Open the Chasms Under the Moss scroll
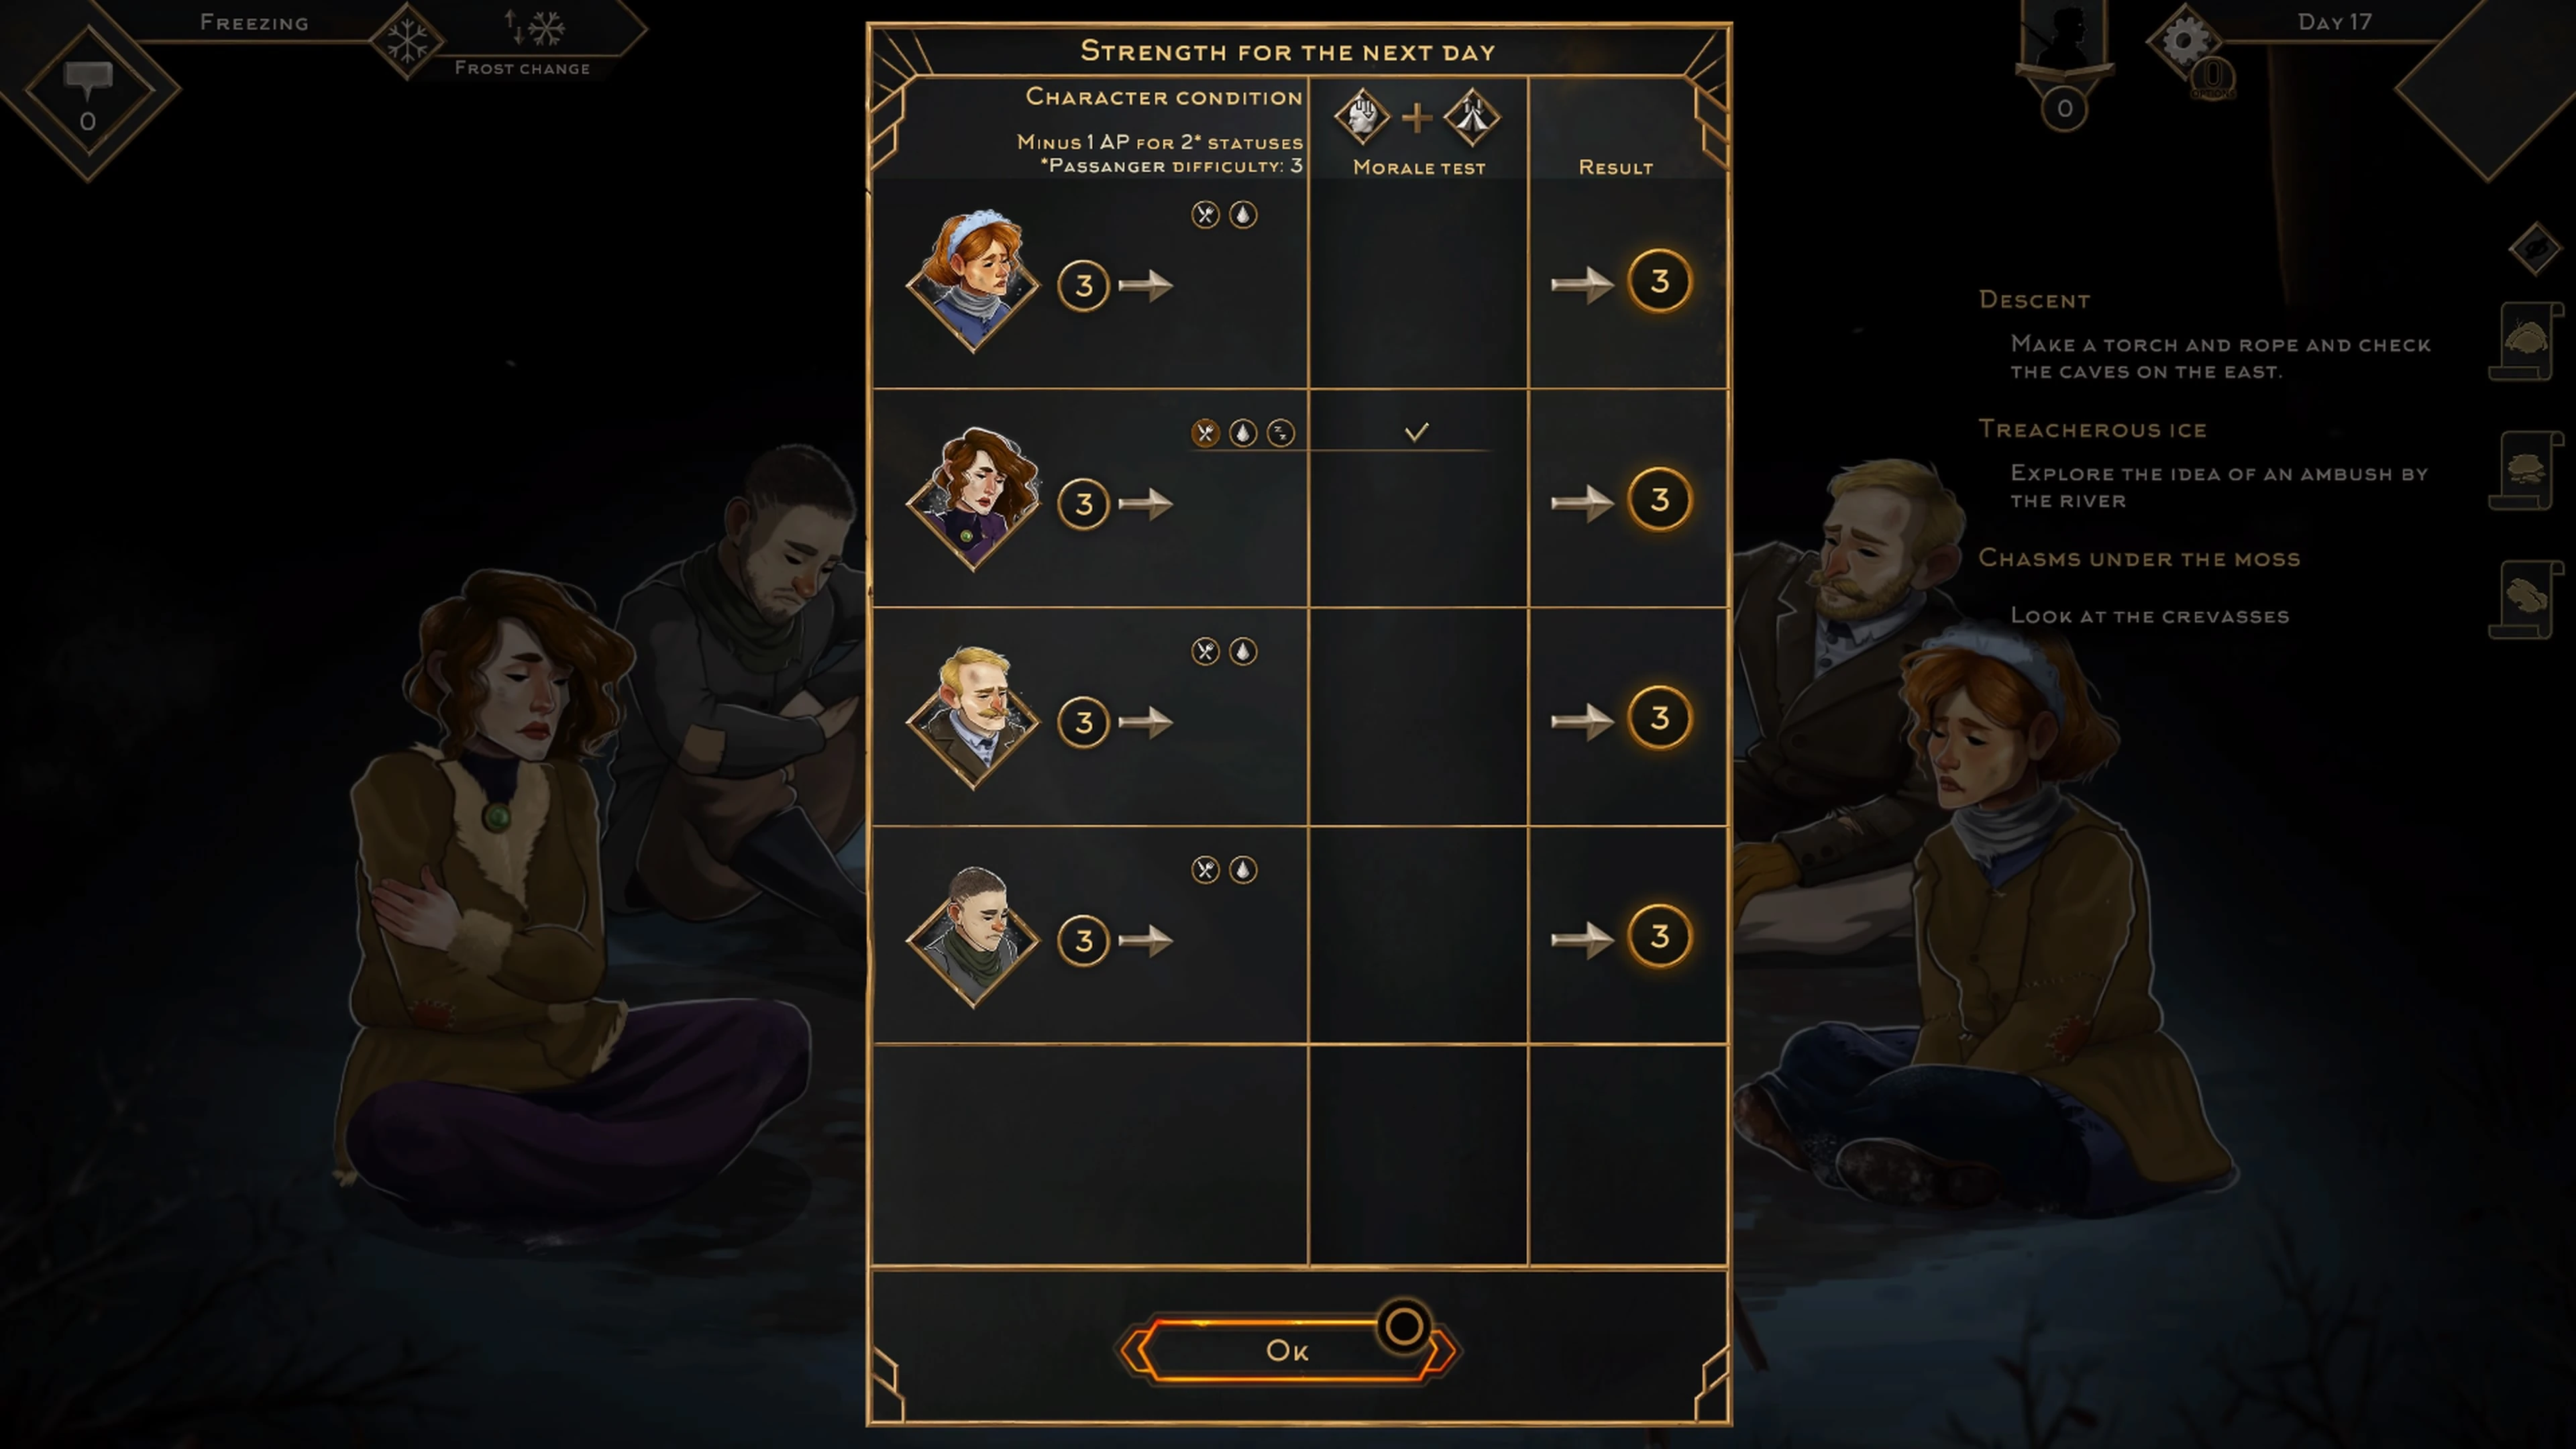The image size is (2576, 1449). click(x=2526, y=599)
